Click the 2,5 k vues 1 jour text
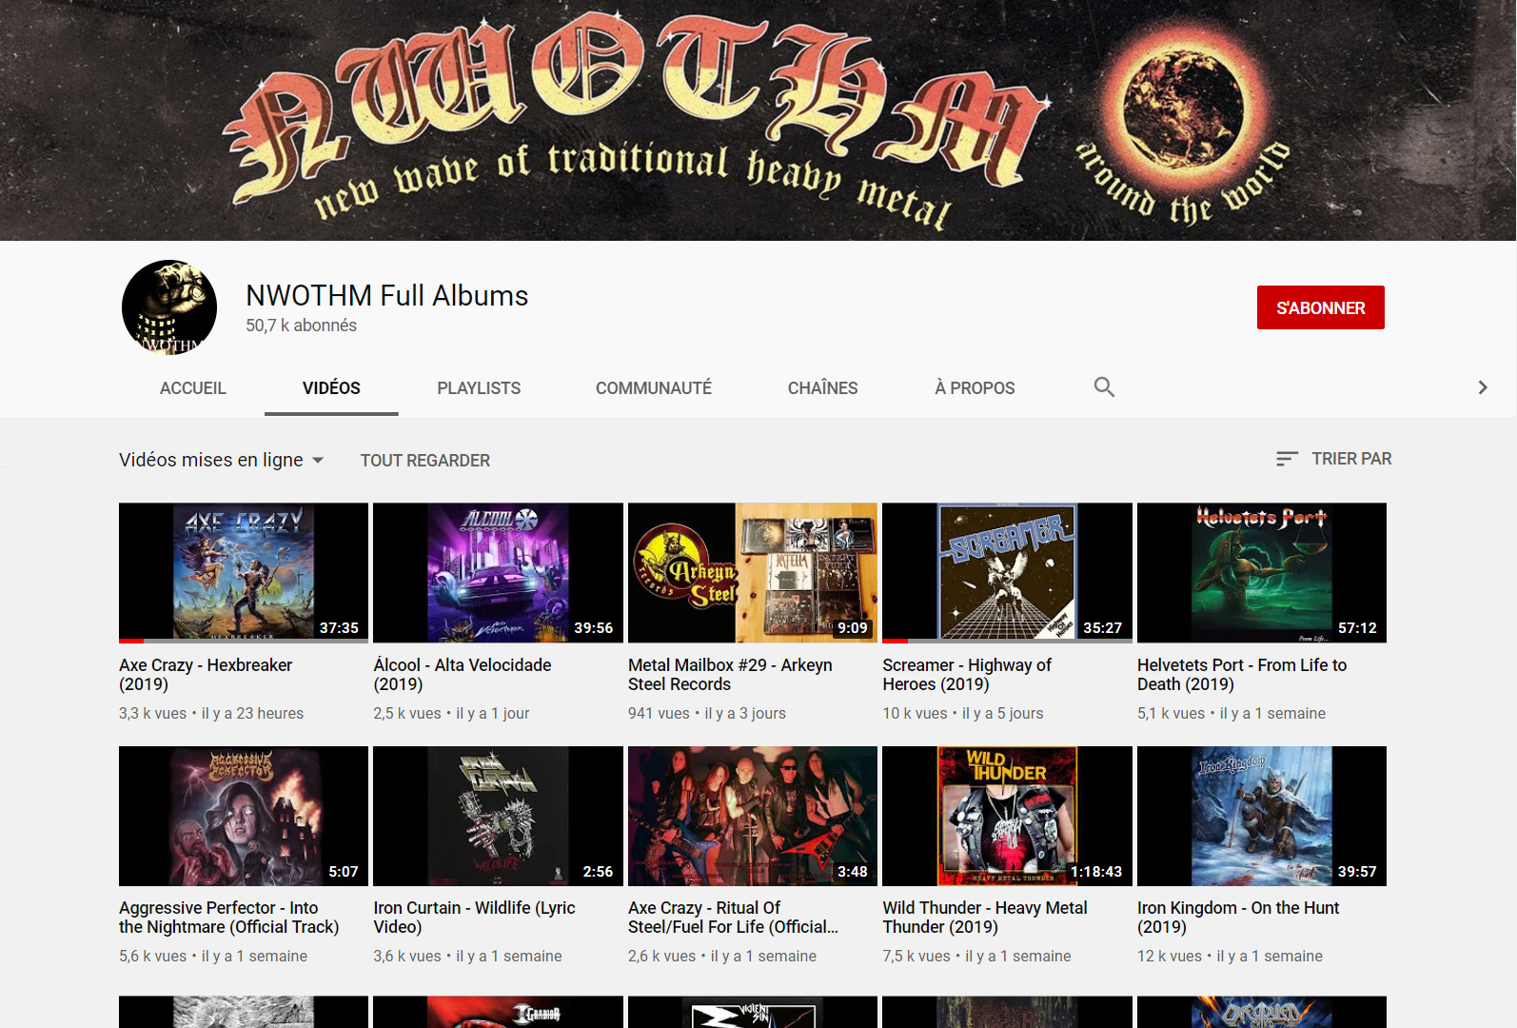The image size is (1517, 1028). coord(451,714)
